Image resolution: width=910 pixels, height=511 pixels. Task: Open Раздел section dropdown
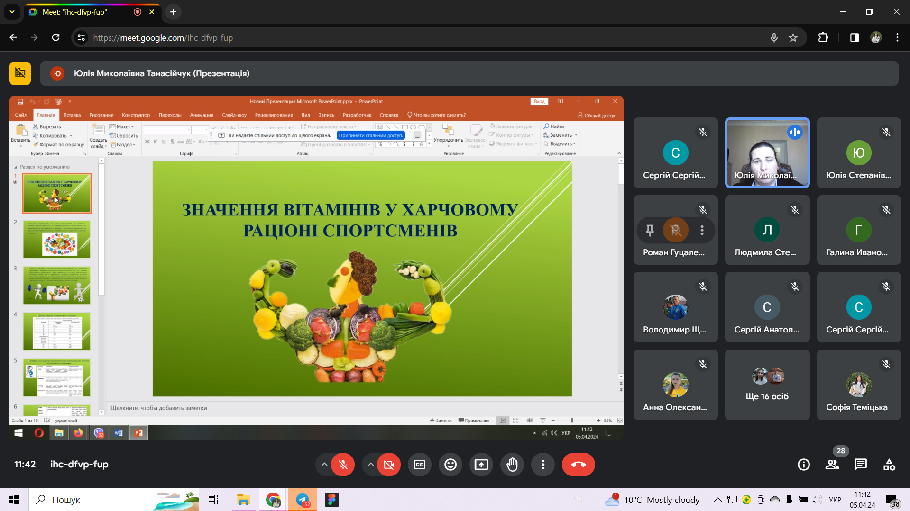click(x=122, y=145)
